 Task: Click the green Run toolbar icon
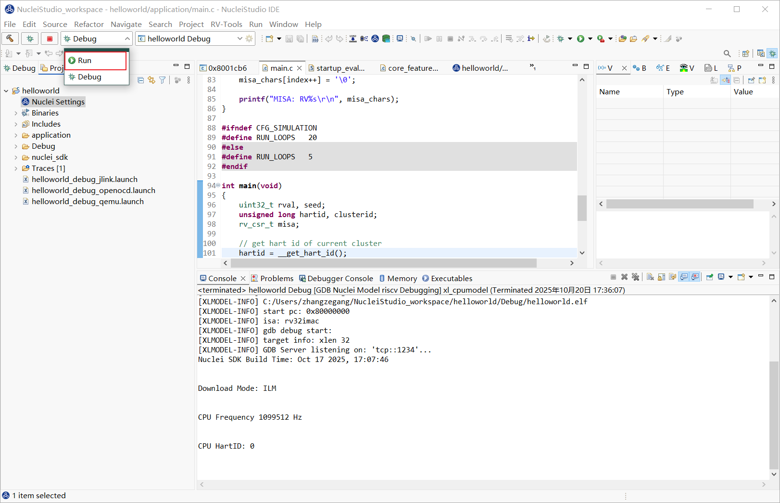coord(580,39)
